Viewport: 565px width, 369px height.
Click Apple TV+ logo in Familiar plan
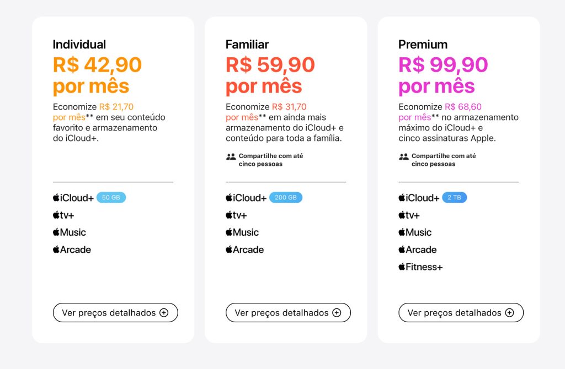tap(236, 215)
